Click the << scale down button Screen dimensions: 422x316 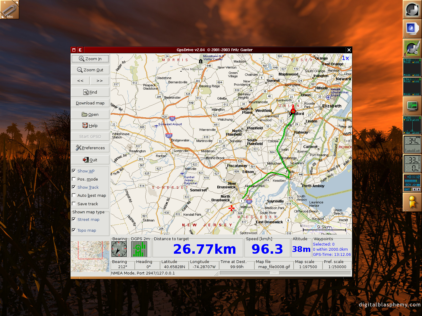[80, 81]
